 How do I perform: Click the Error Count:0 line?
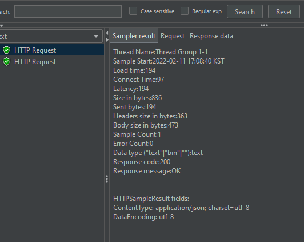click(133, 144)
